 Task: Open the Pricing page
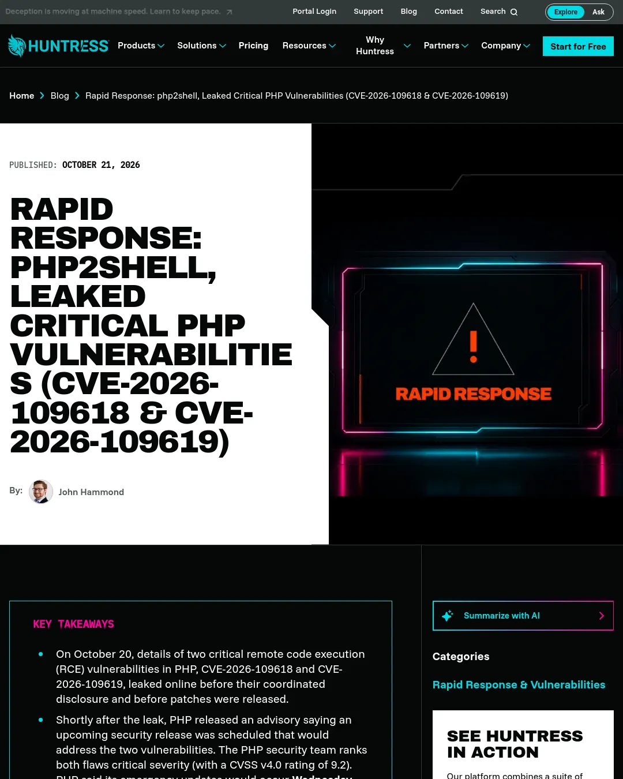pos(253,46)
